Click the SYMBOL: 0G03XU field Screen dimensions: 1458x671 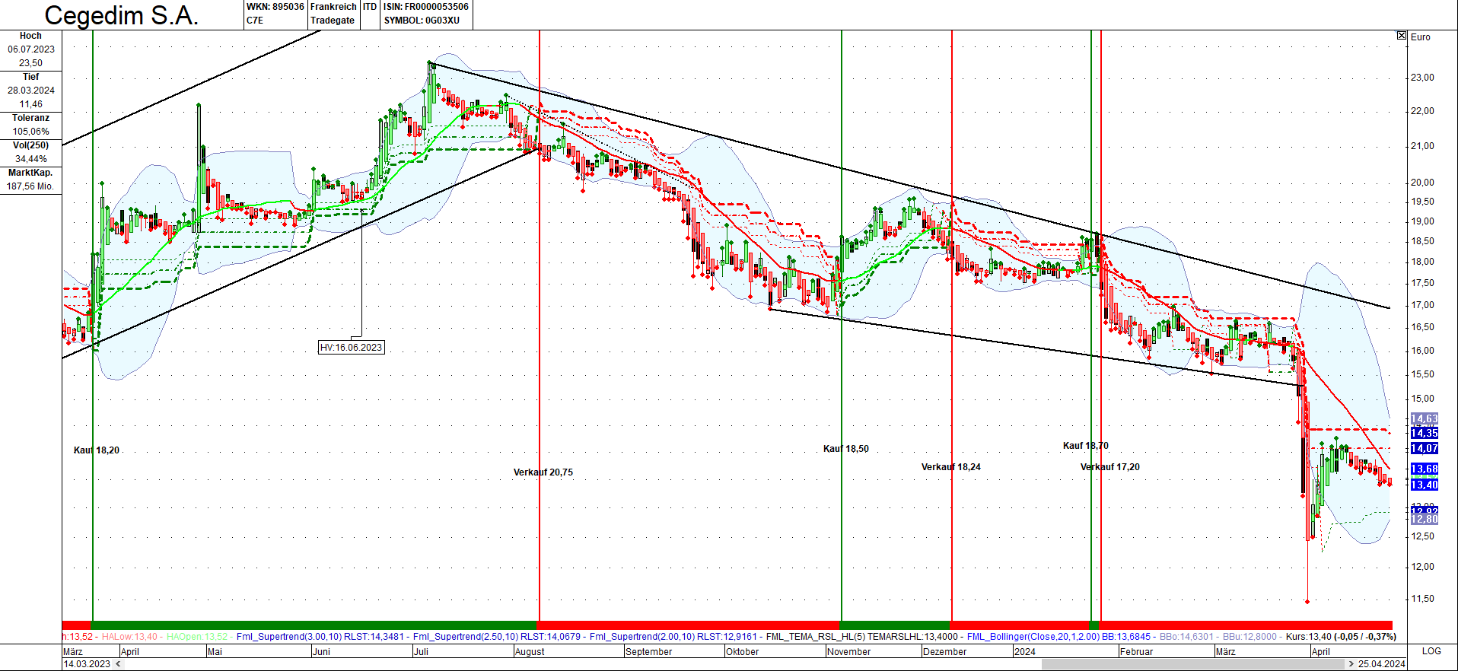pyautogui.click(x=422, y=21)
